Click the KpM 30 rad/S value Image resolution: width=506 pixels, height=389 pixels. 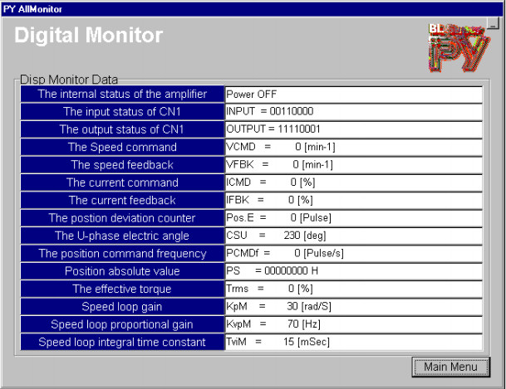pos(353,306)
